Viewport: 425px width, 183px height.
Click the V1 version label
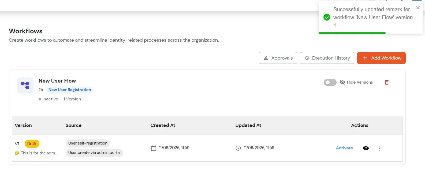(17, 144)
